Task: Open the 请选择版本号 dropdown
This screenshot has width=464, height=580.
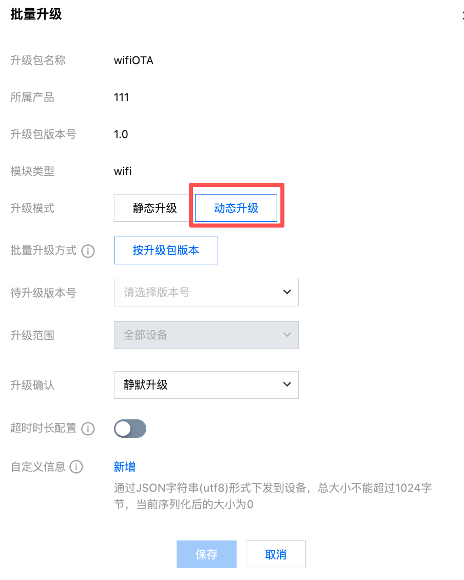Action: click(x=206, y=293)
